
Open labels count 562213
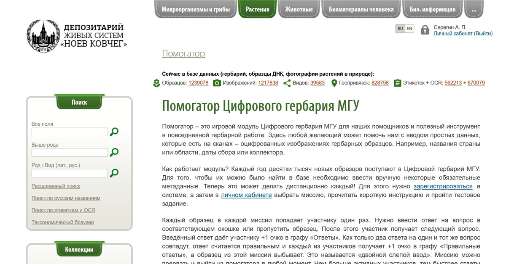[453, 83]
